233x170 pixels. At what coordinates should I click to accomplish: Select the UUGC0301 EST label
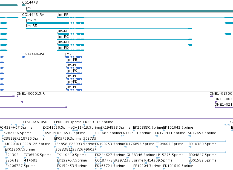click(13, 144)
